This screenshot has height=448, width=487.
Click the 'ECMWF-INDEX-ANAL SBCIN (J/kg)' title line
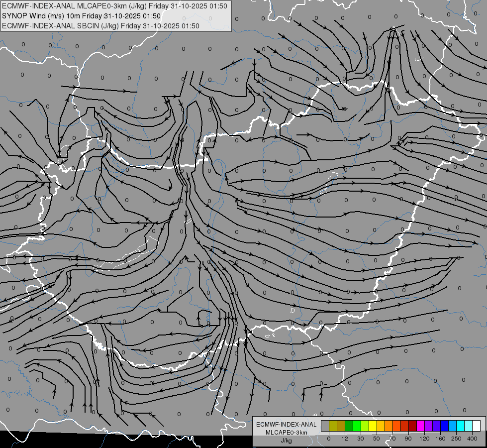click(100, 26)
